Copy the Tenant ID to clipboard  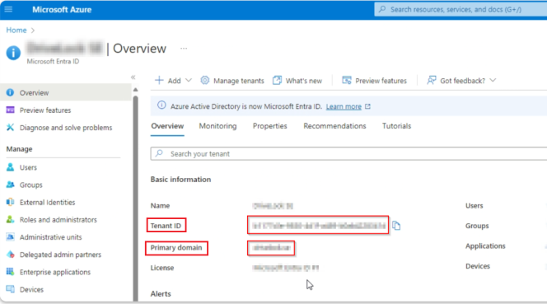click(396, 226)
